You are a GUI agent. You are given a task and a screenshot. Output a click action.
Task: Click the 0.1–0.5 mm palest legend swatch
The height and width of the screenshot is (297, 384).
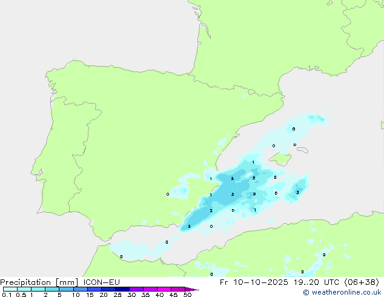[x=10, y=289]
